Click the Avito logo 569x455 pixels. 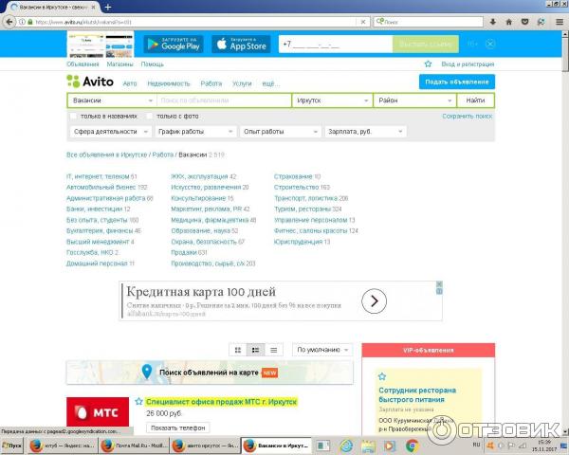point(88,82)
